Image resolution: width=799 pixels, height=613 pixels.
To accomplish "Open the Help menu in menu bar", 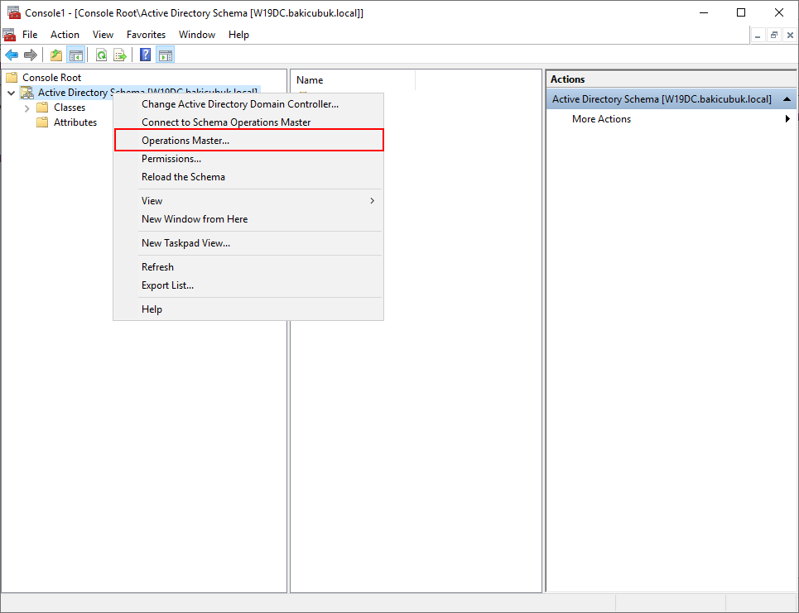I will [238, 35].
